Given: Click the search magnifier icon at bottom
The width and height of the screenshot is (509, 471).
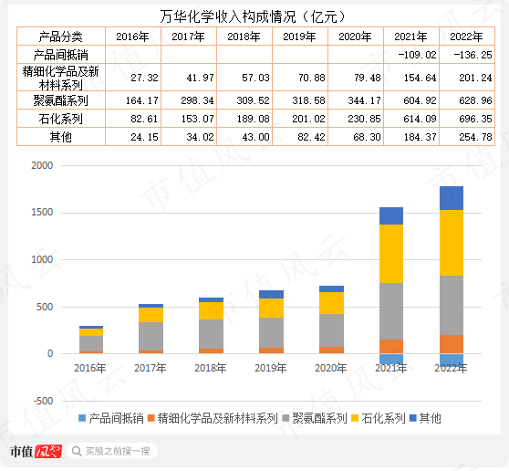Looking at the screenshot, I should coord(77,451).
